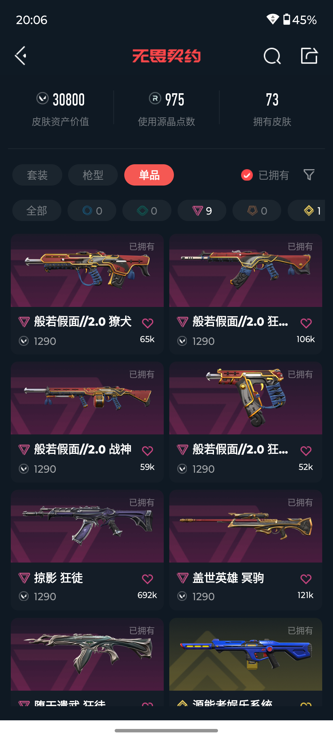The image size is (333, 741).
Task: Tap the share icon in header
Action: (x=309, y=56)
